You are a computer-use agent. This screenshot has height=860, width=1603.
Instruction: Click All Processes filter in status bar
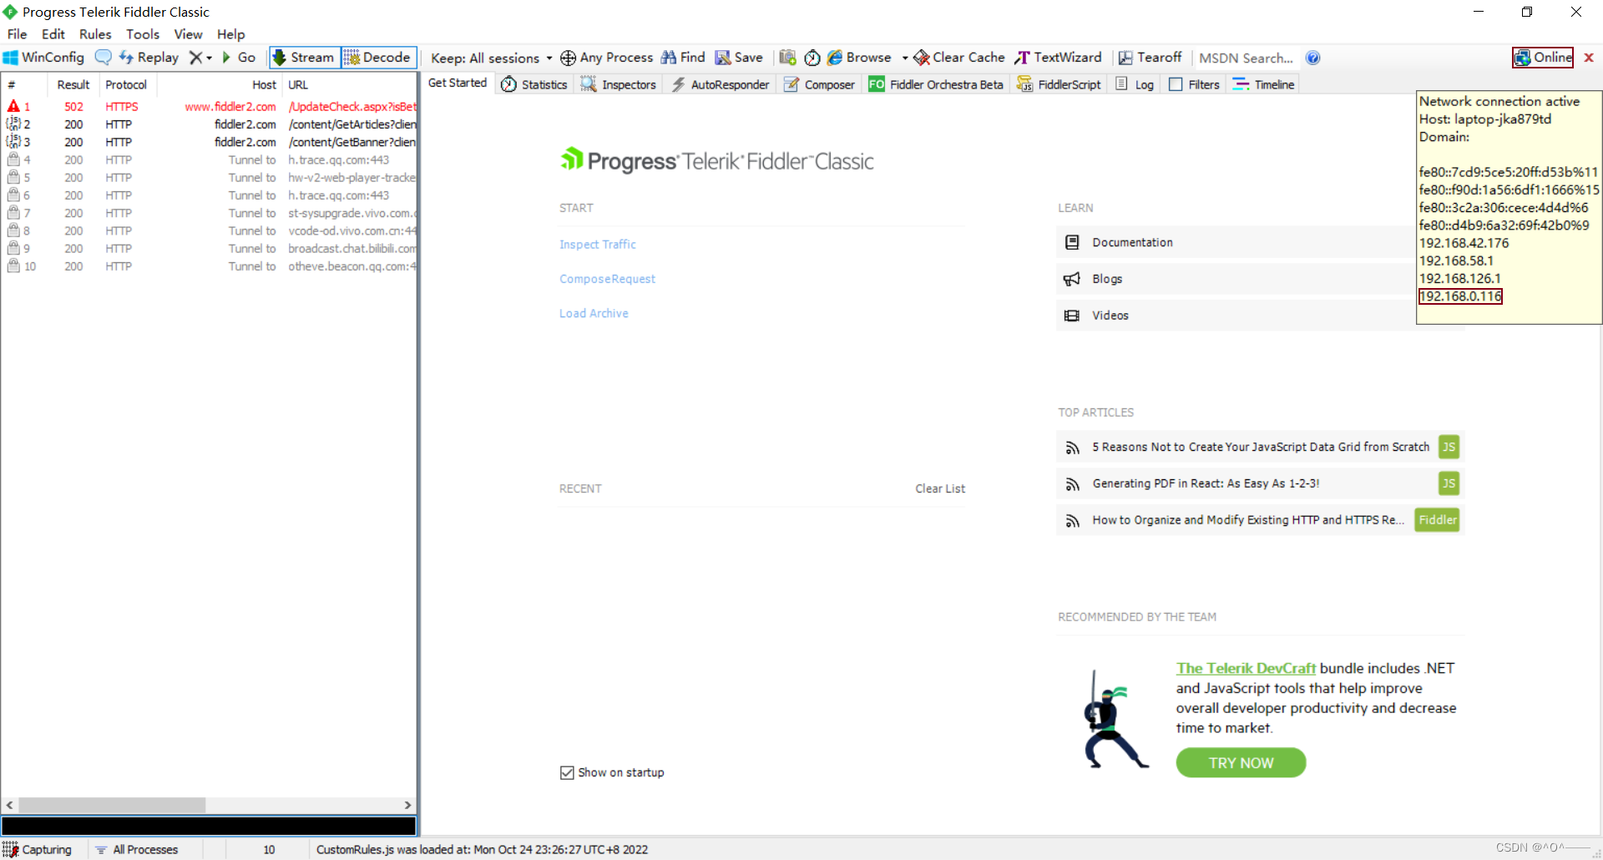point(137,849)
